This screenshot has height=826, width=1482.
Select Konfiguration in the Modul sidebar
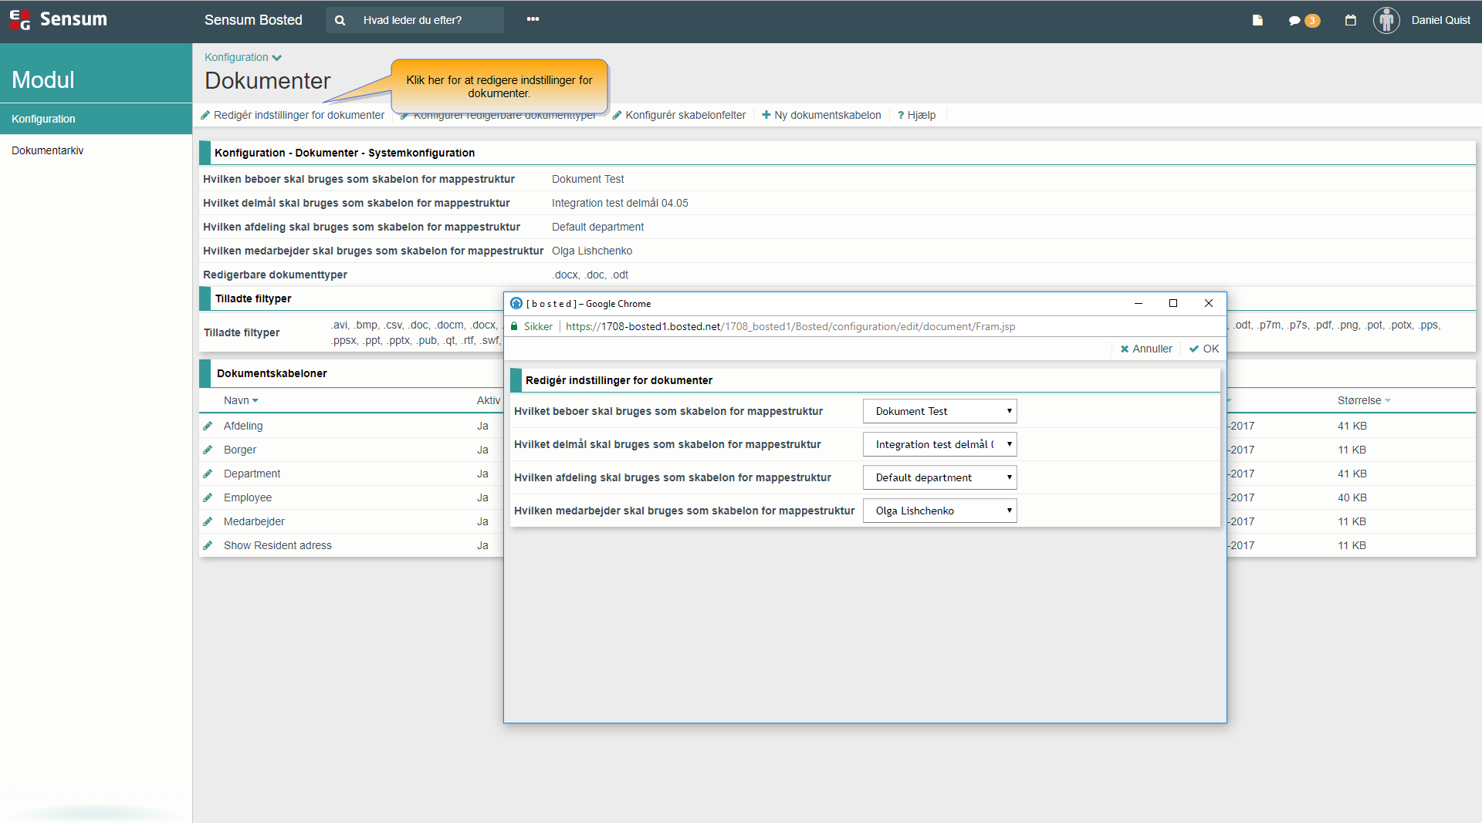[96, 119]
